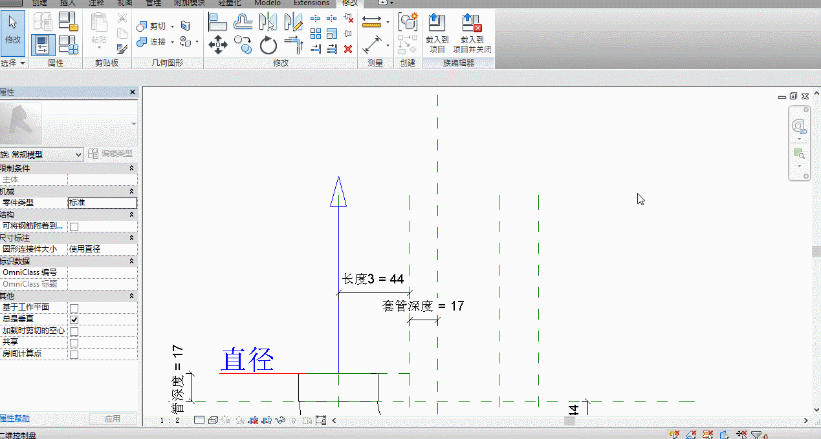Click the Filter icon in status bar

[x=755, y=435]
